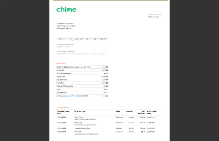Click the SpotMe Tips row label

[61, 93]
